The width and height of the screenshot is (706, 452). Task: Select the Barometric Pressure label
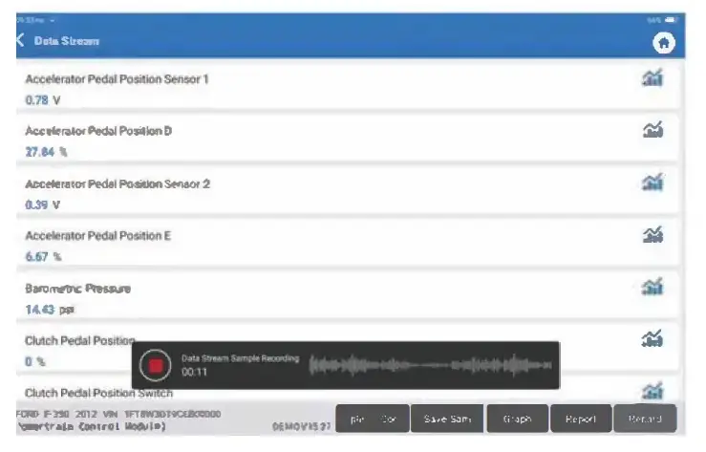point(78,289)
